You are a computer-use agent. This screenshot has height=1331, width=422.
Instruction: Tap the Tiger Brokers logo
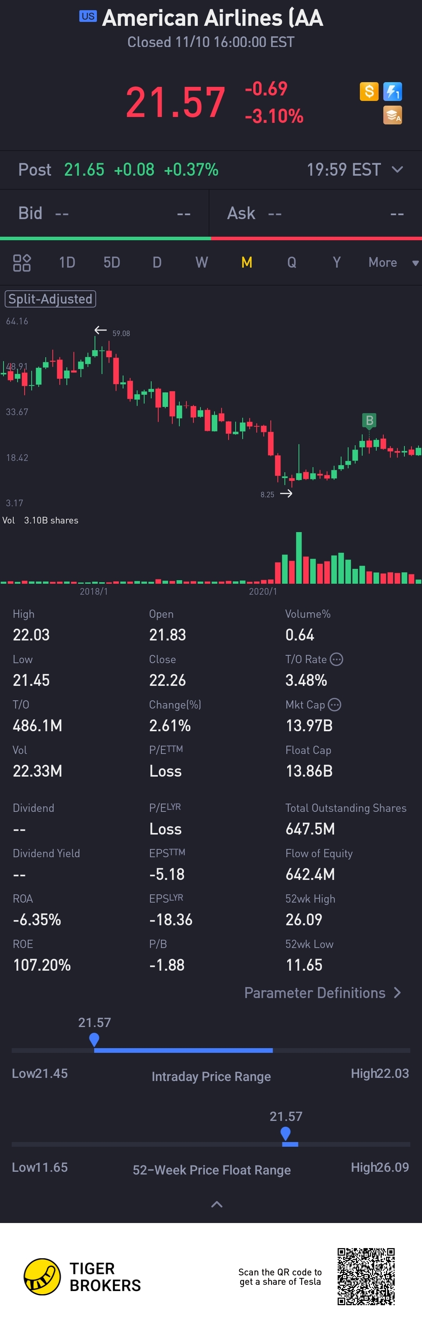[82, 1277]
